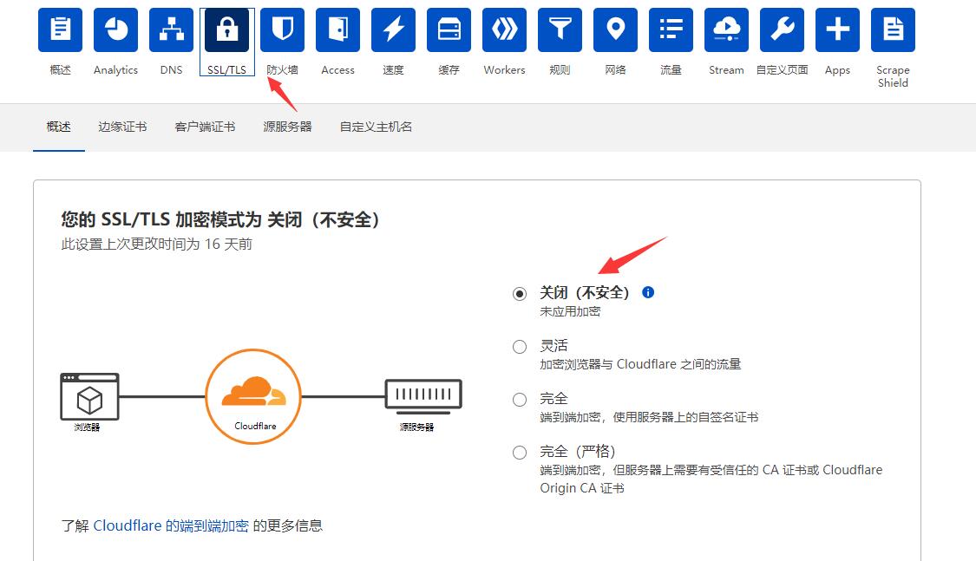
Task: Open the 防火墙 shield icon
Action: [282, 30]
